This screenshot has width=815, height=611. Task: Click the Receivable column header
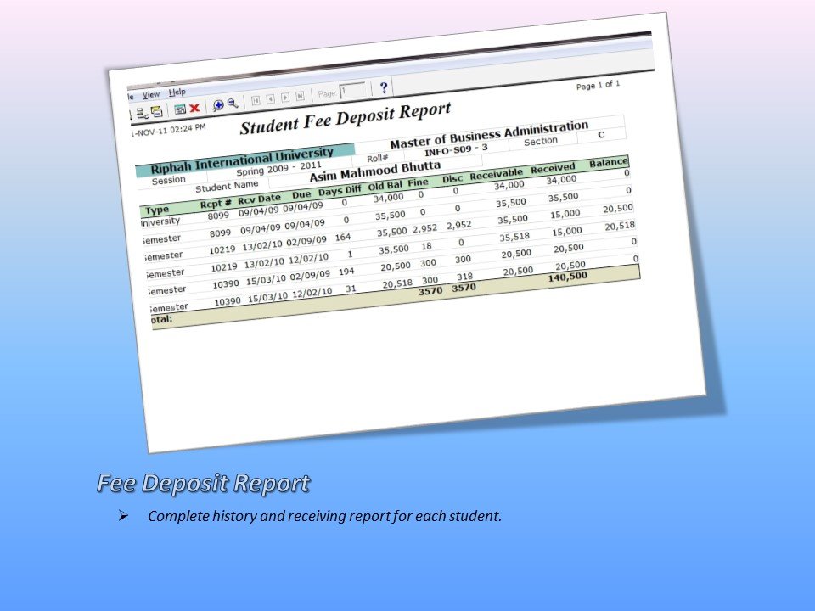pos(496,175)
